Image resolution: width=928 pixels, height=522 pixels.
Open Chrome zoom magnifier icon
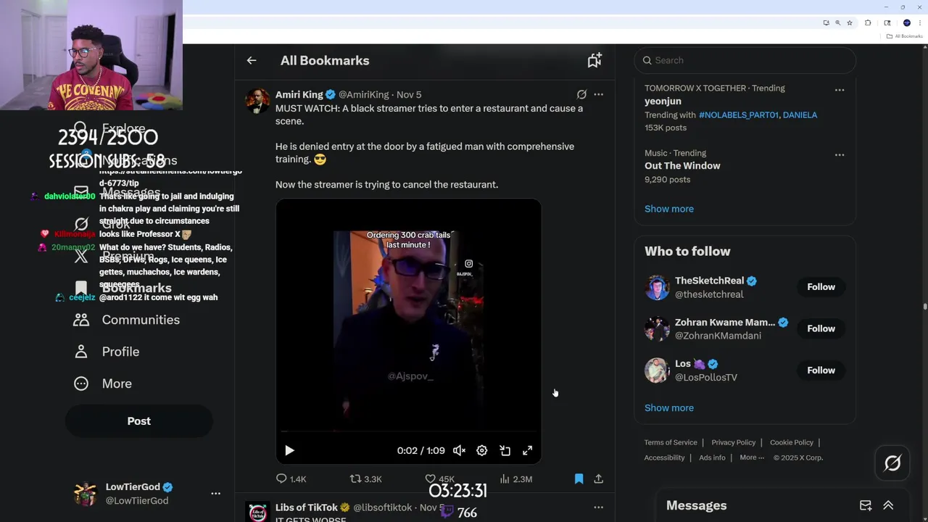coord(837,22)
